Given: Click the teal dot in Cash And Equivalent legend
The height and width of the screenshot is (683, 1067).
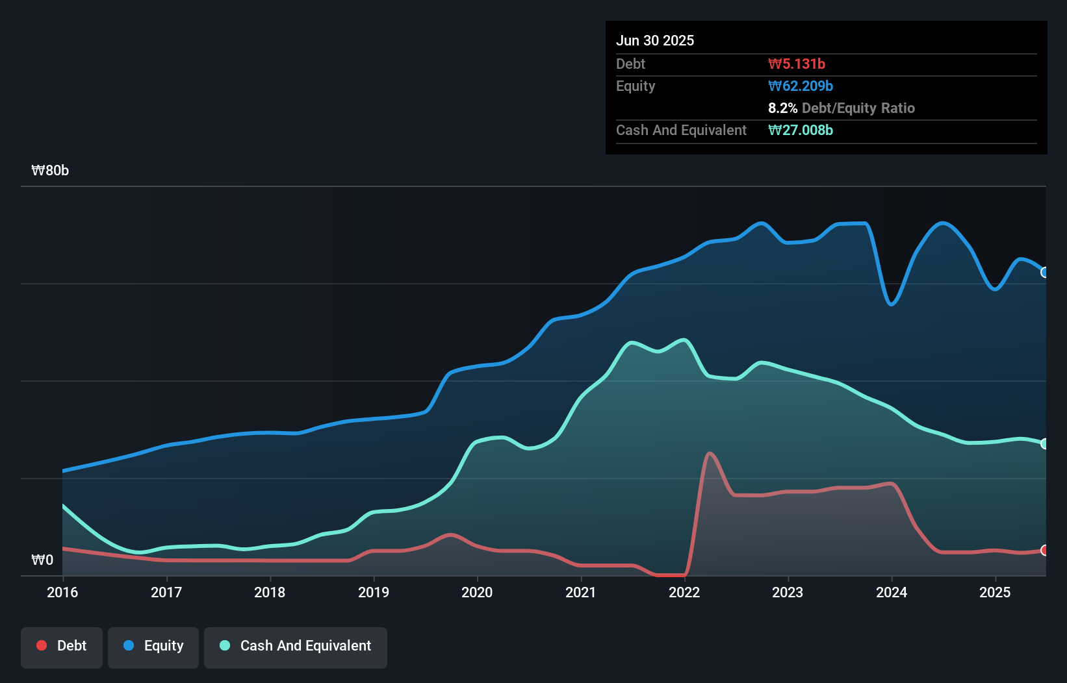Looking at the screenshot, I should 224,645.
